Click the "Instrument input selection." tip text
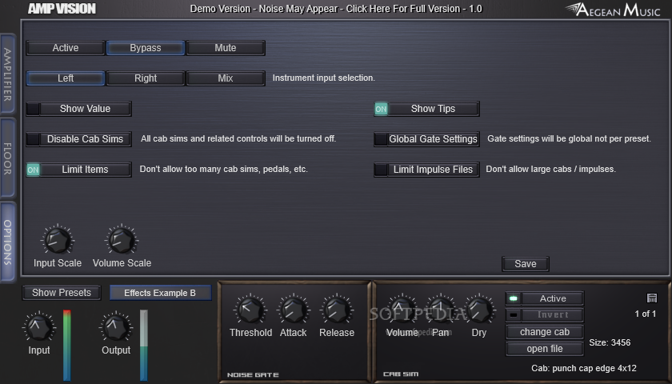Screen dimensions: 672x384 click(x=323, y=78)
